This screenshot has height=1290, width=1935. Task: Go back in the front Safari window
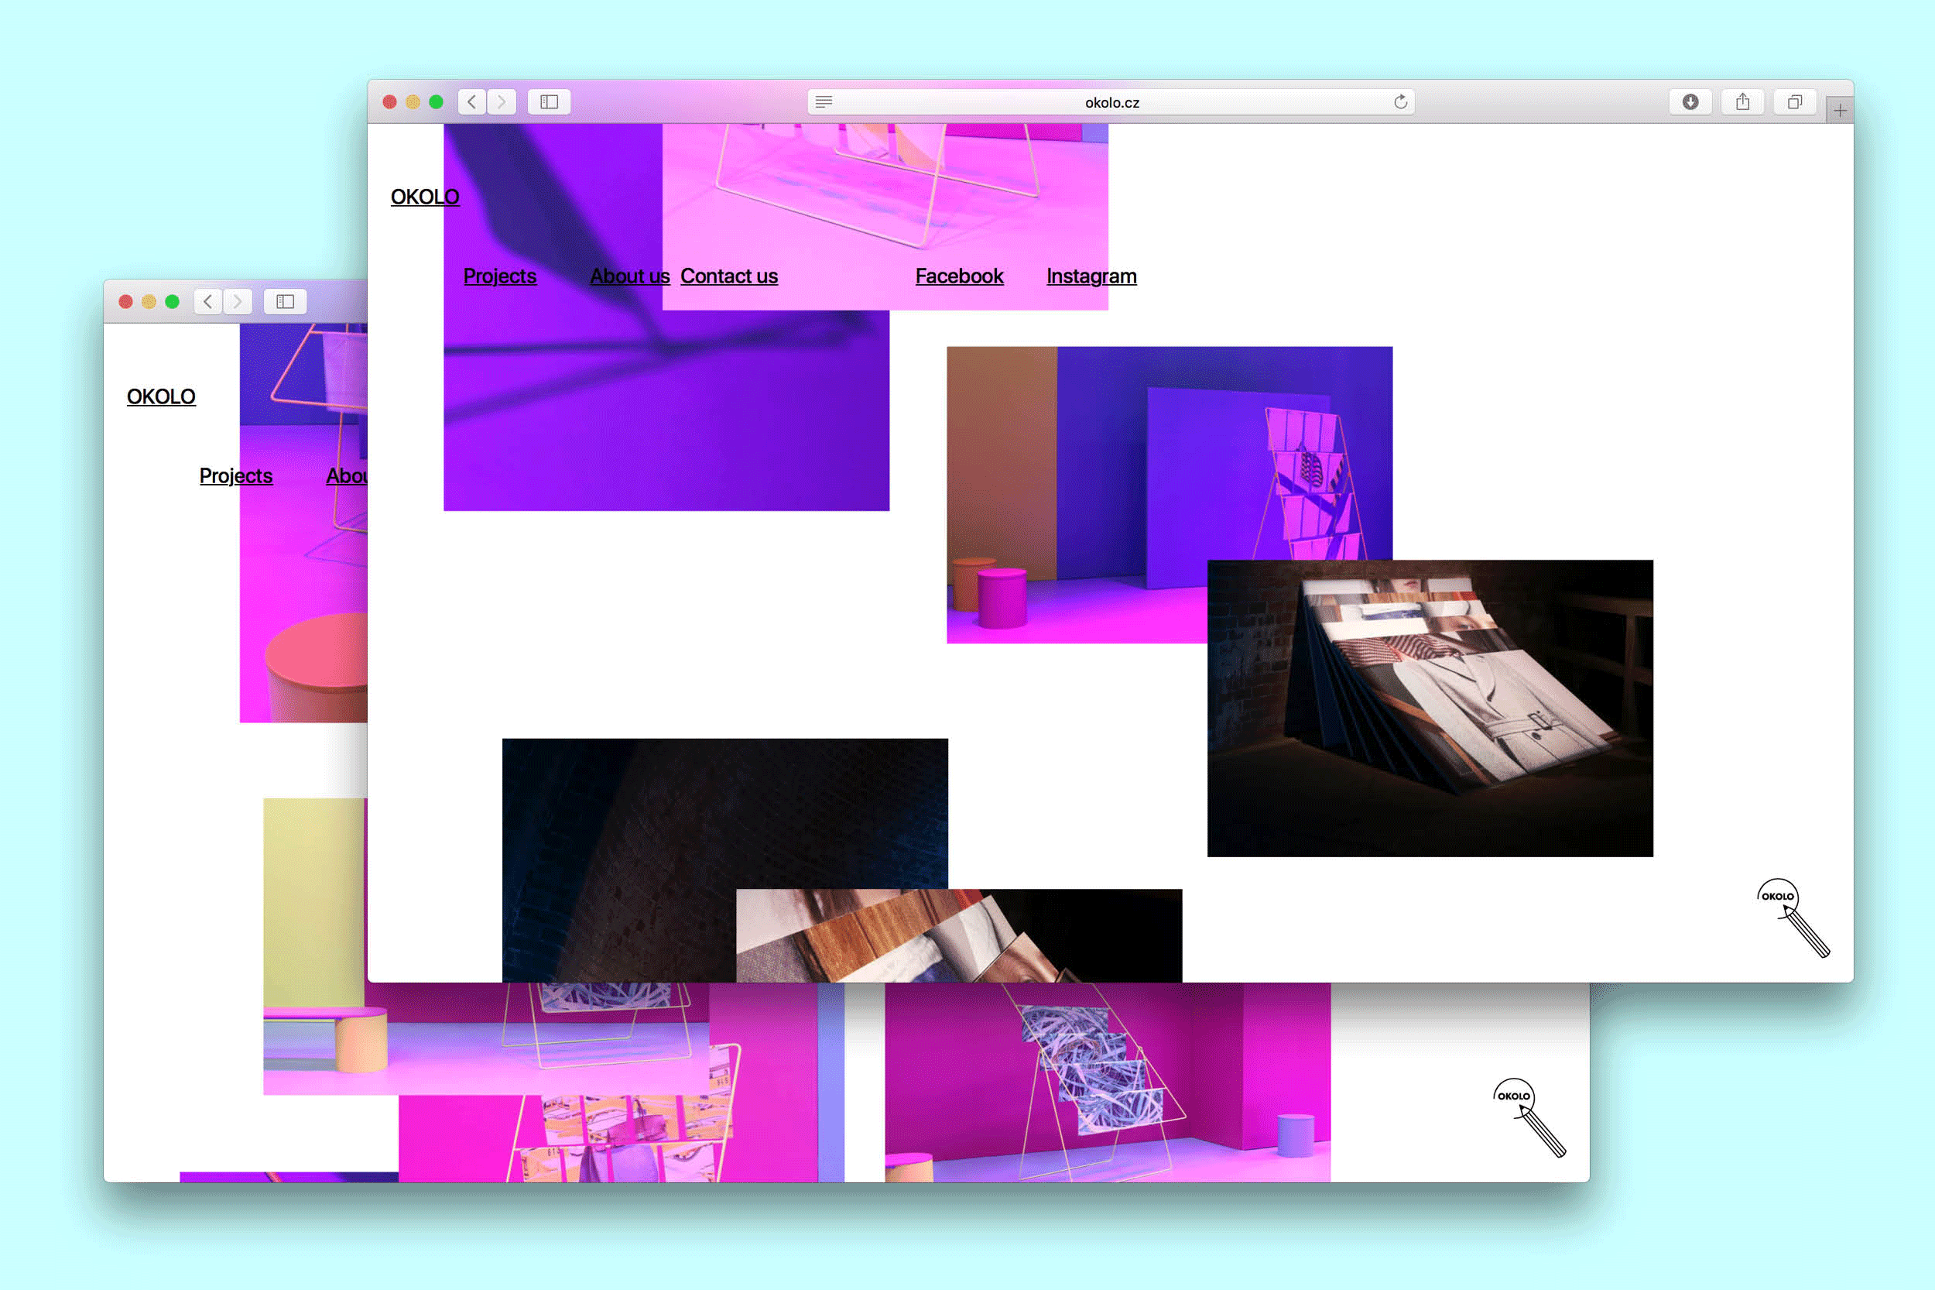click(472, 102)
